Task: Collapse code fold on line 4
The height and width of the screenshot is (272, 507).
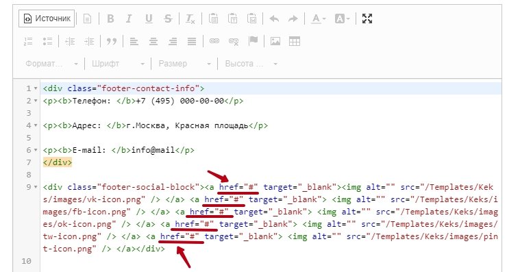Action: pyautogui.click(x=36, y=125)
